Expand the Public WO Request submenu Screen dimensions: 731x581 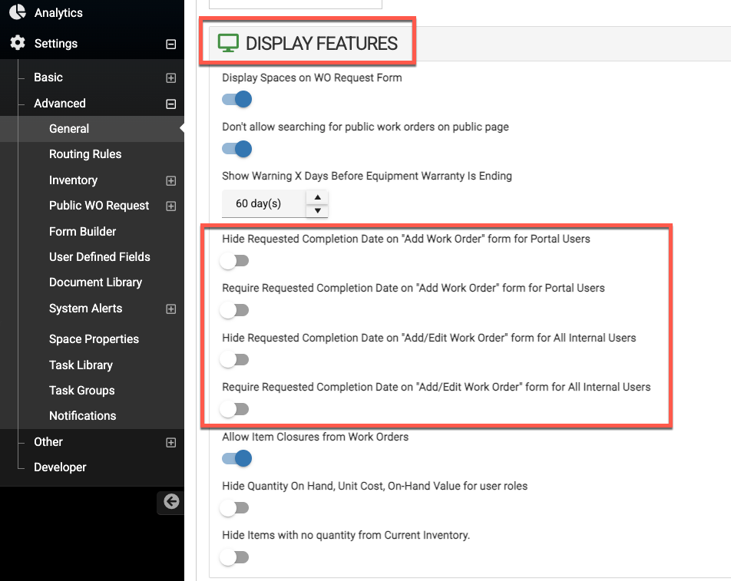171,206
